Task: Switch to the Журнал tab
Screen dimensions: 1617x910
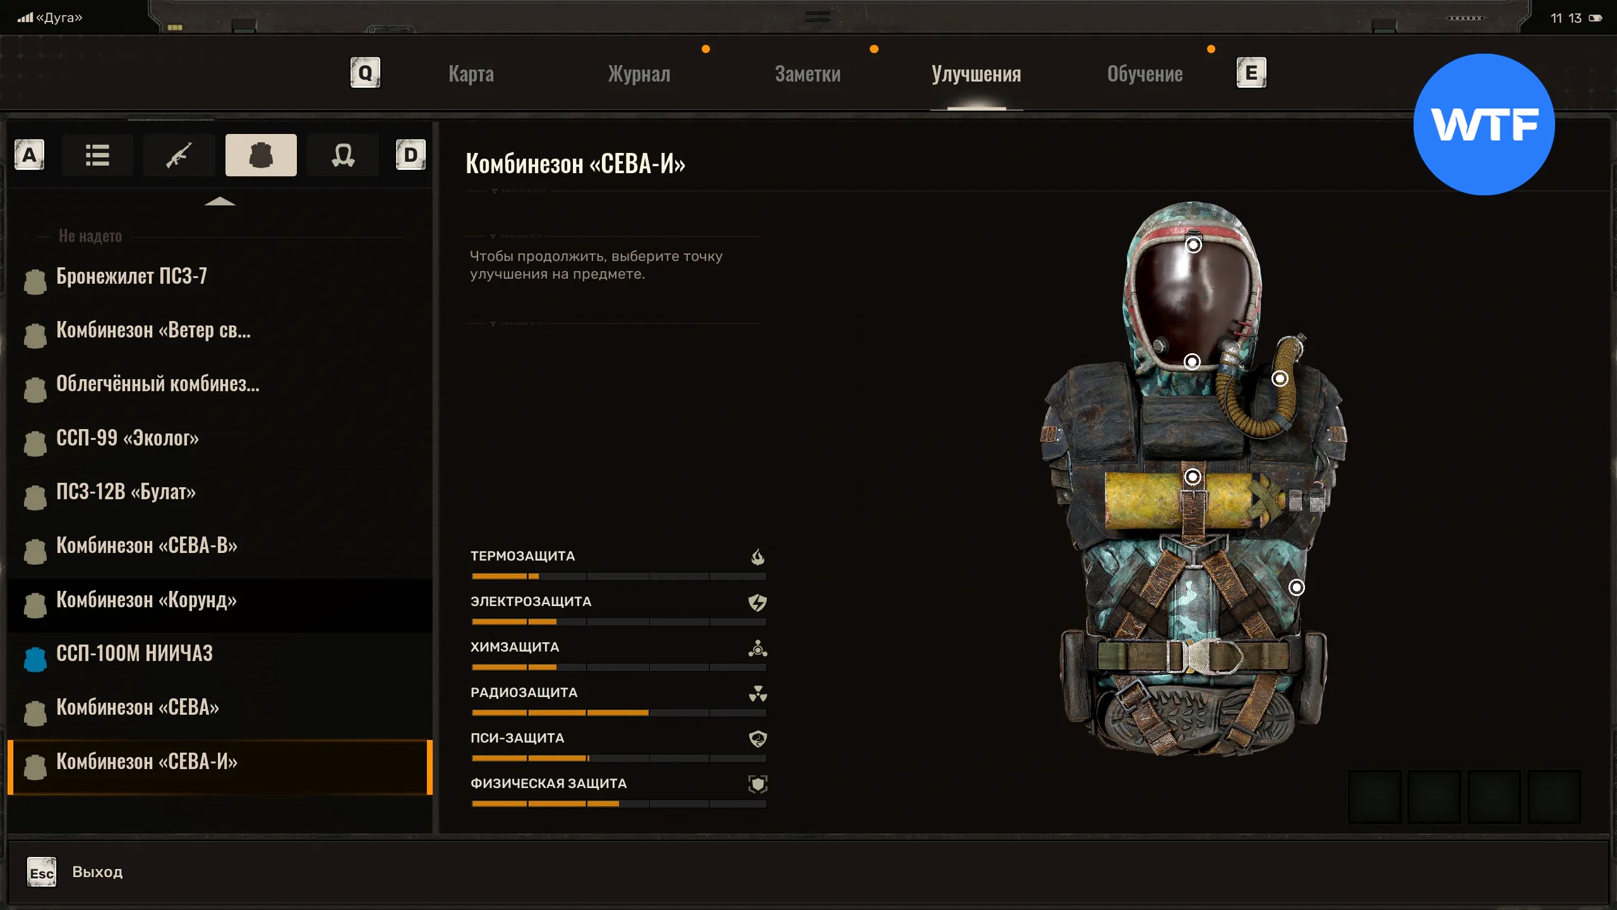Action: 639,74
